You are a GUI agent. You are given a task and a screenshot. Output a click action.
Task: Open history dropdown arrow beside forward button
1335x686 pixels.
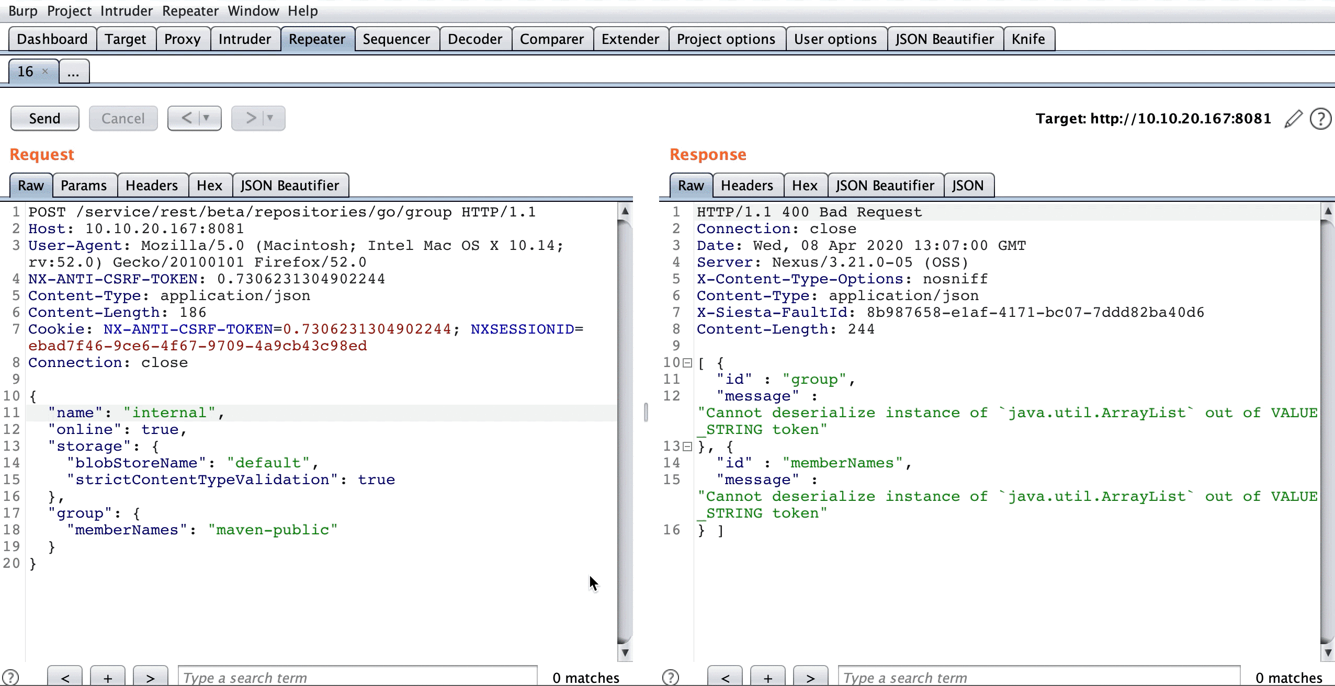(x=270, y=118)
